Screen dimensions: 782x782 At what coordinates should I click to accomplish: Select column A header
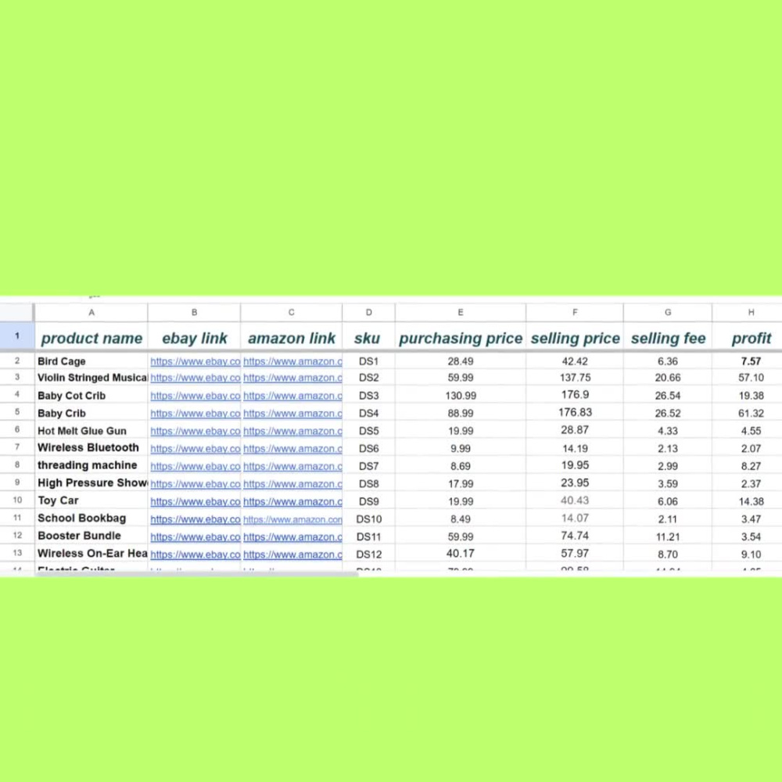coord(91,312)
